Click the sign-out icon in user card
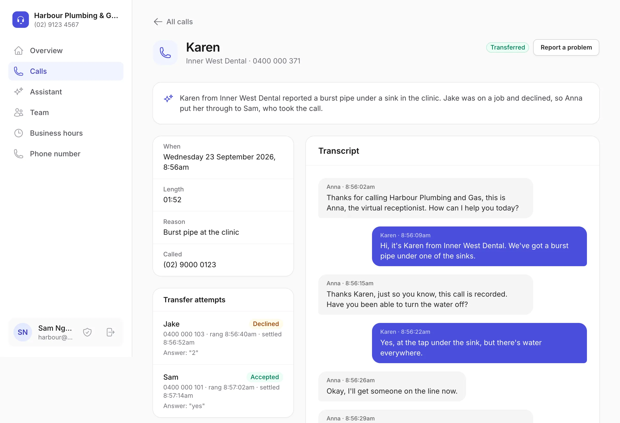620x423 pixels. [x=111, y=332]
